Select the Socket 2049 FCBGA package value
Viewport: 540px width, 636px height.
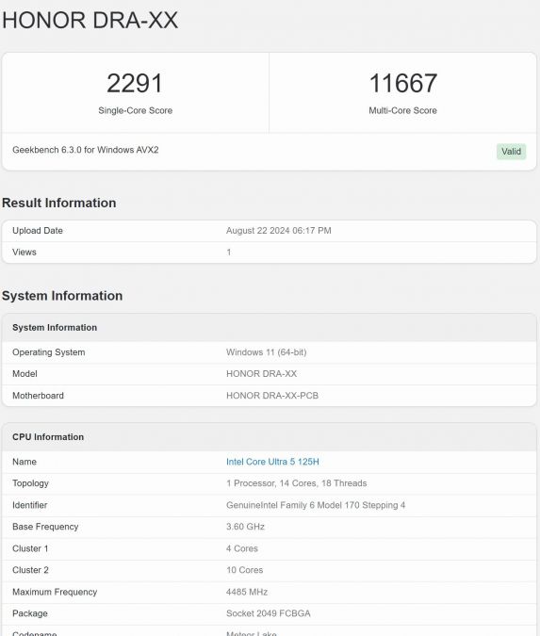(269, 613)
